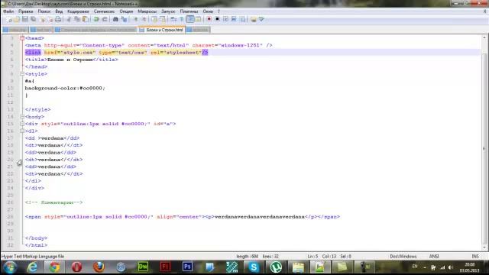Click the background-color:#cc0000 line
This screenshot has height=275, width=489.
coord(65,89)
